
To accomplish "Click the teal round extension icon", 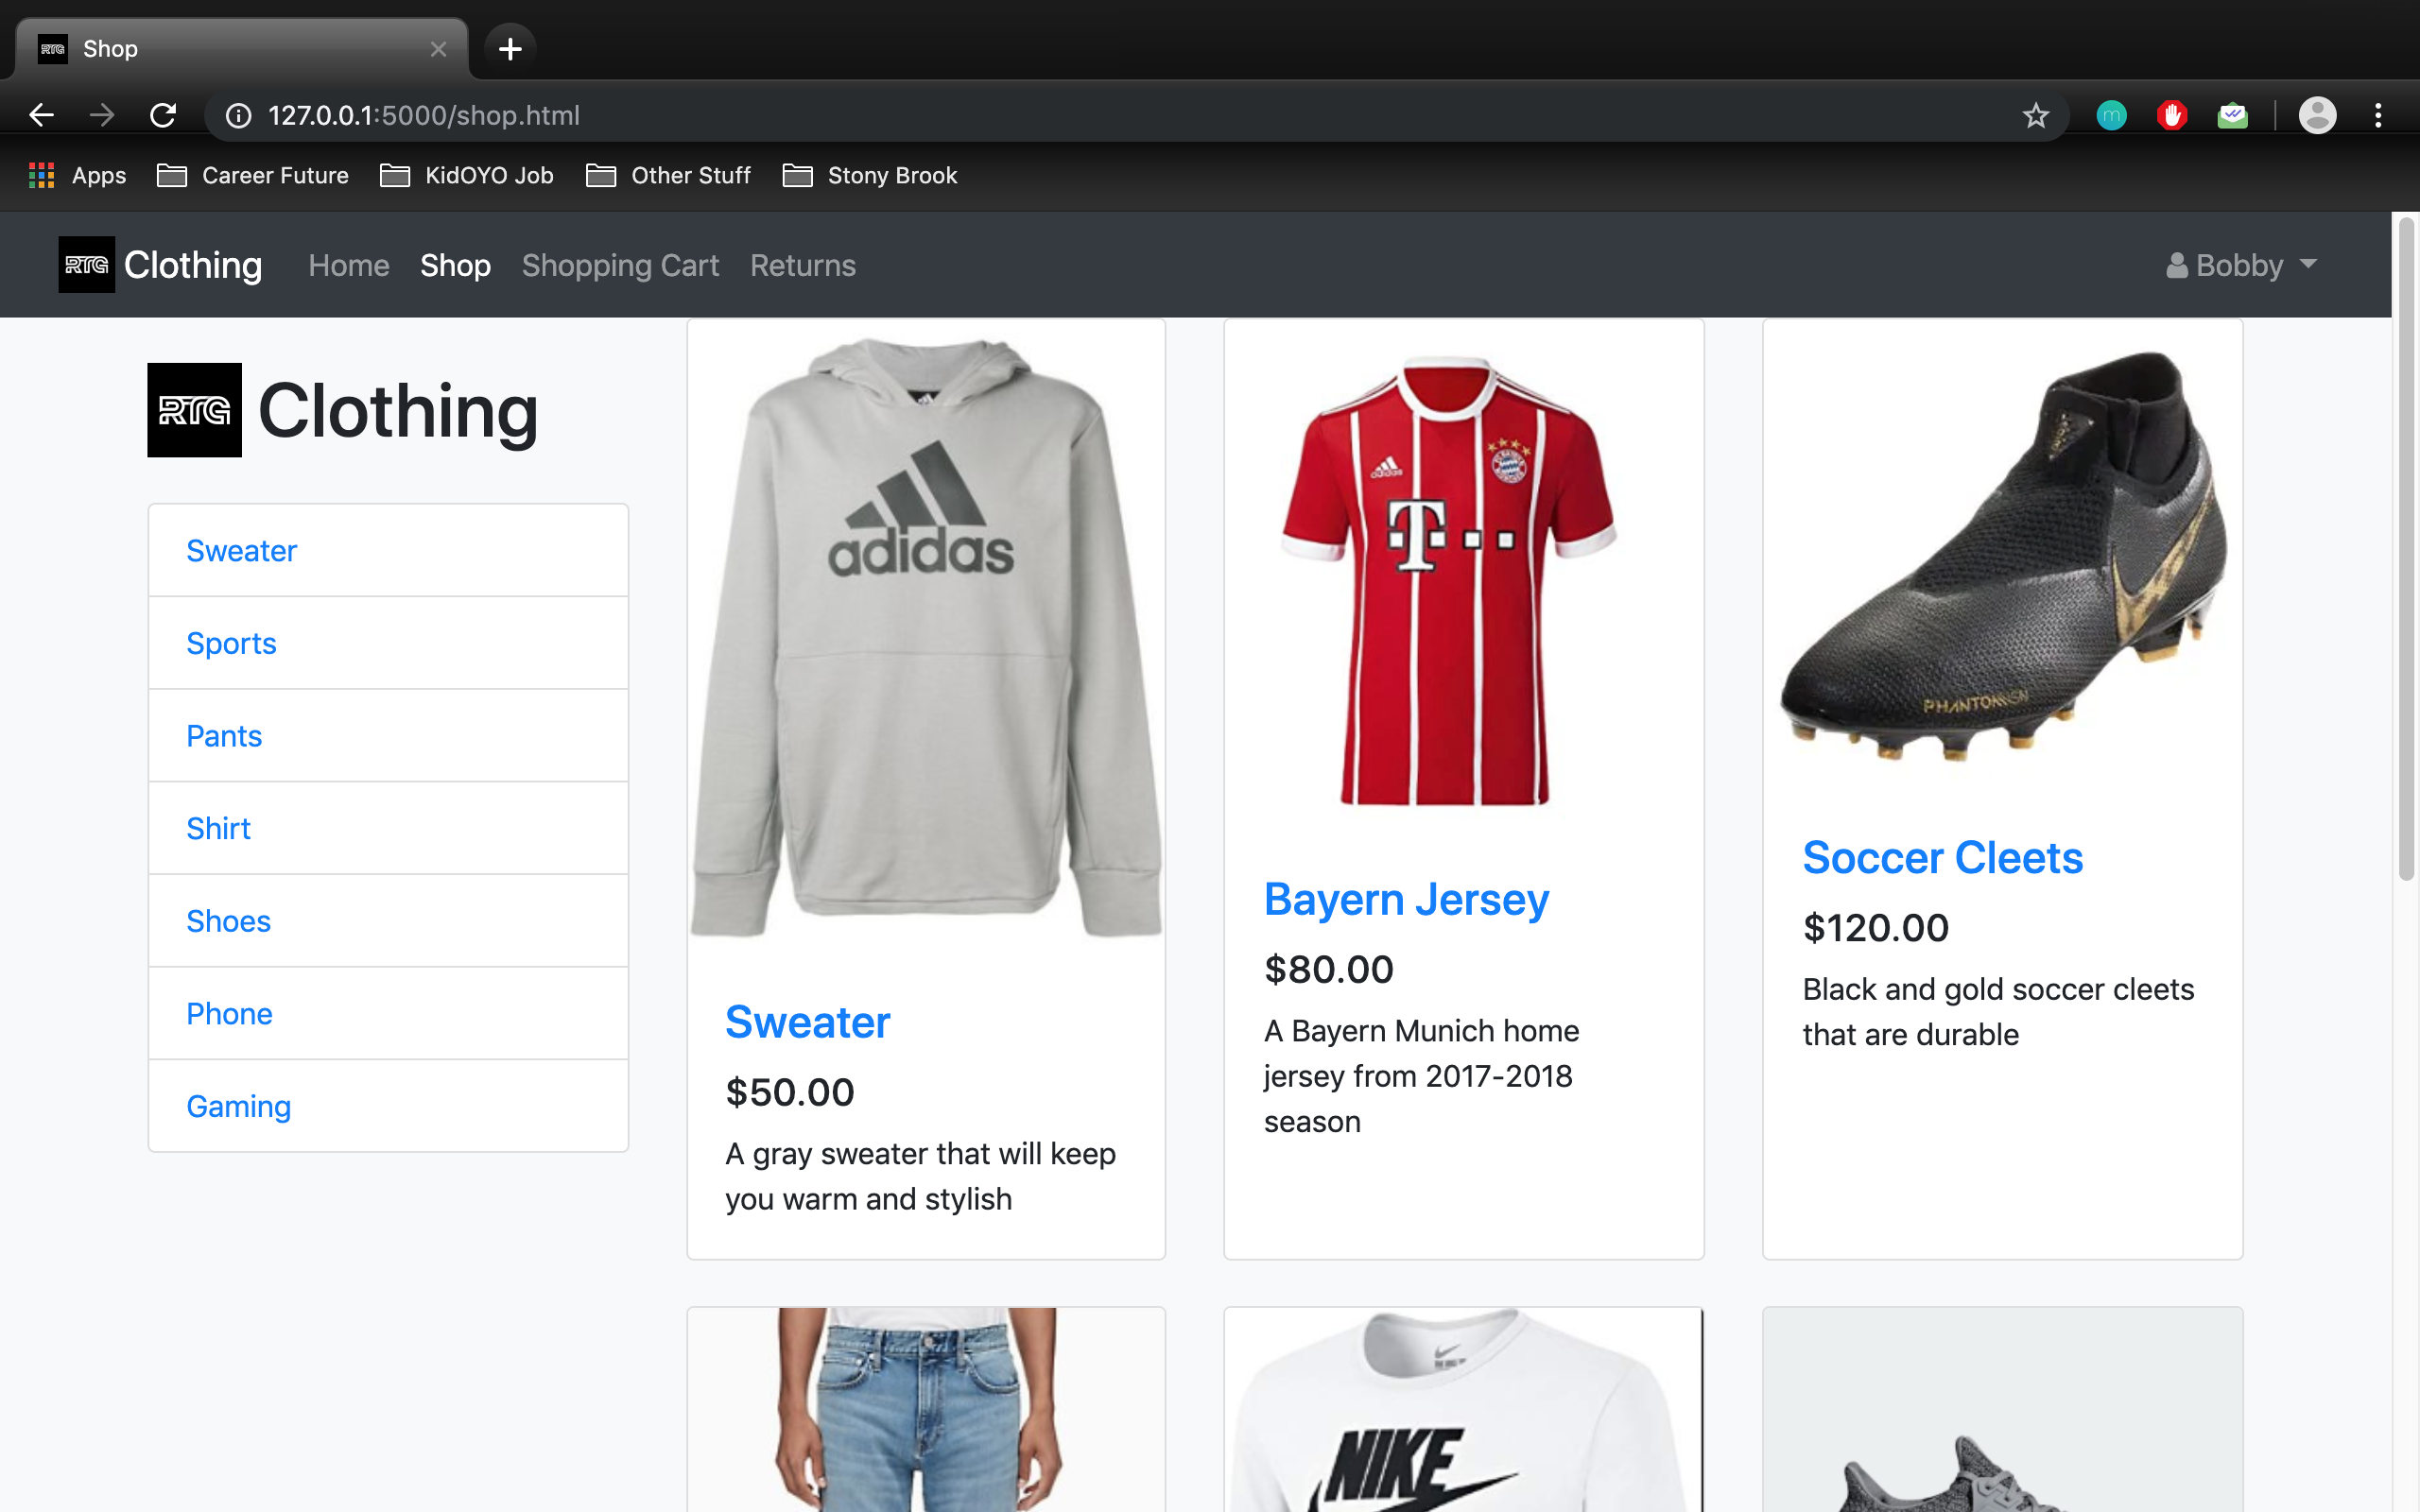I will tap(2111, 115).
